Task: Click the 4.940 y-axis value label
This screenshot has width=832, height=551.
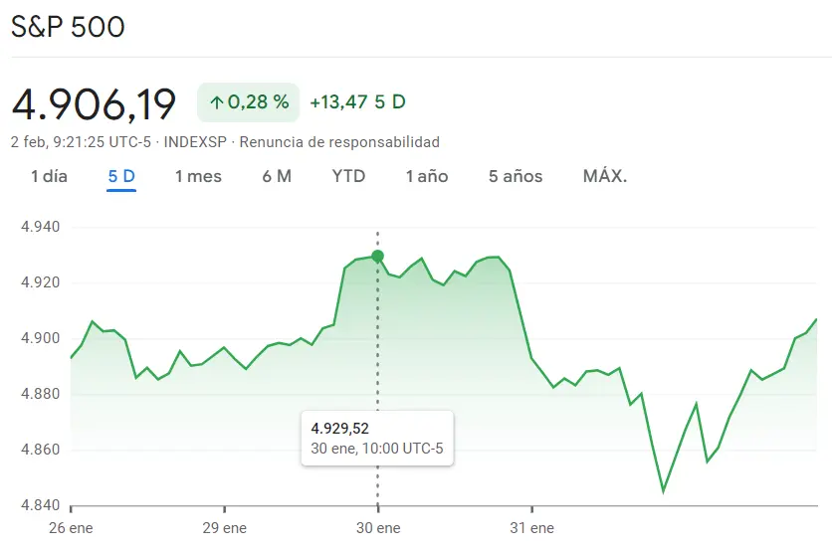Action: 41,227
